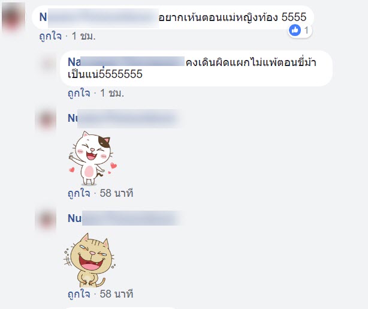Open the reply author's small avatar
The image size is (368, 309).
[48, 64]
